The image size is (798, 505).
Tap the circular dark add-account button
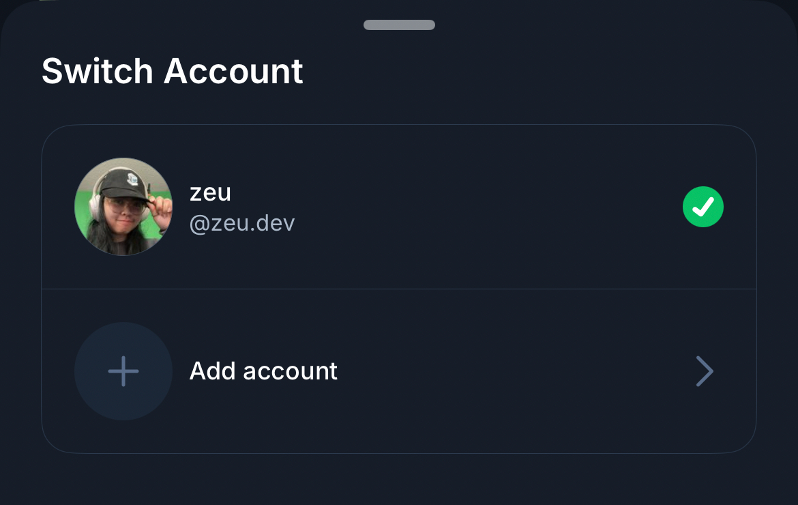pos(123,371)
